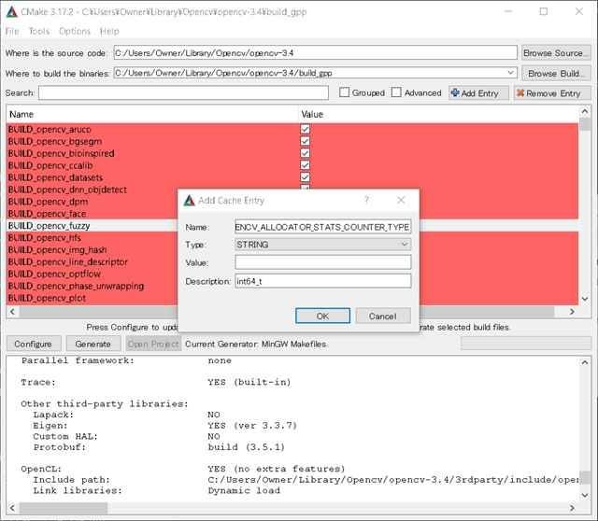This screenshot has width=598, height=521.
Task: Click the CMake logo in main title bar
Action: click(x=11, y=12)
